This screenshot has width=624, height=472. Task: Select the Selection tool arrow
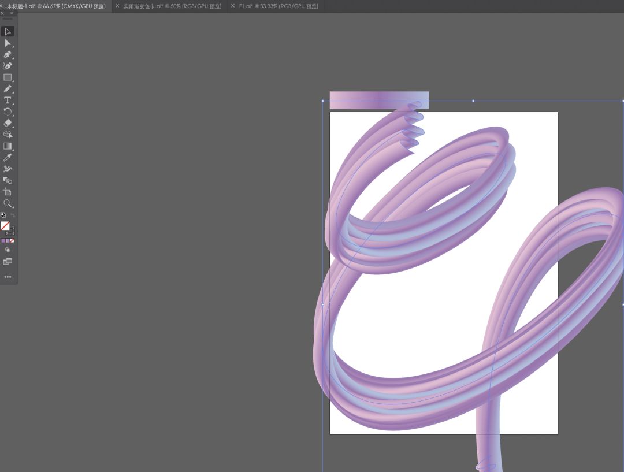point(8,31)
